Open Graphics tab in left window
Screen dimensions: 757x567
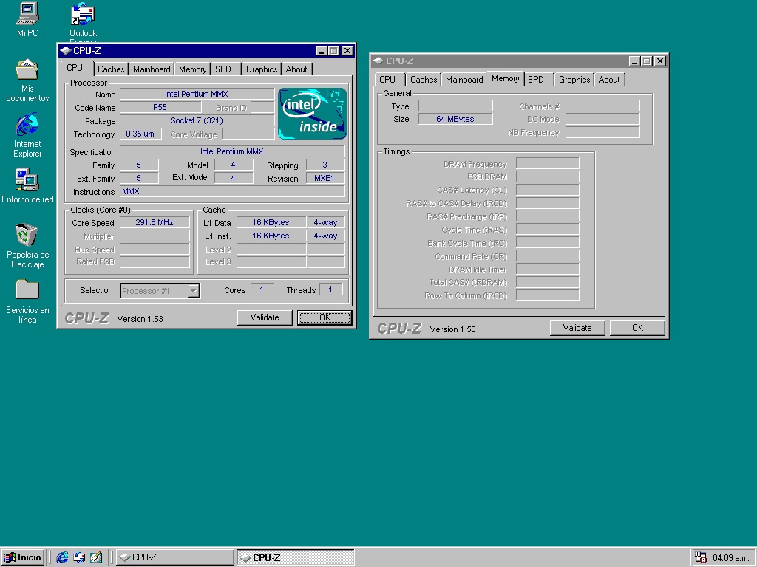pyautogui.click(x=262, y=69)
